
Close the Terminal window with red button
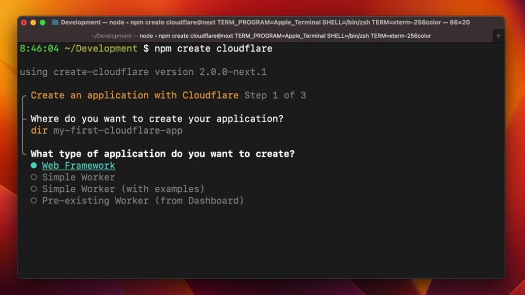pyautogui.click(x=24, y=23)
